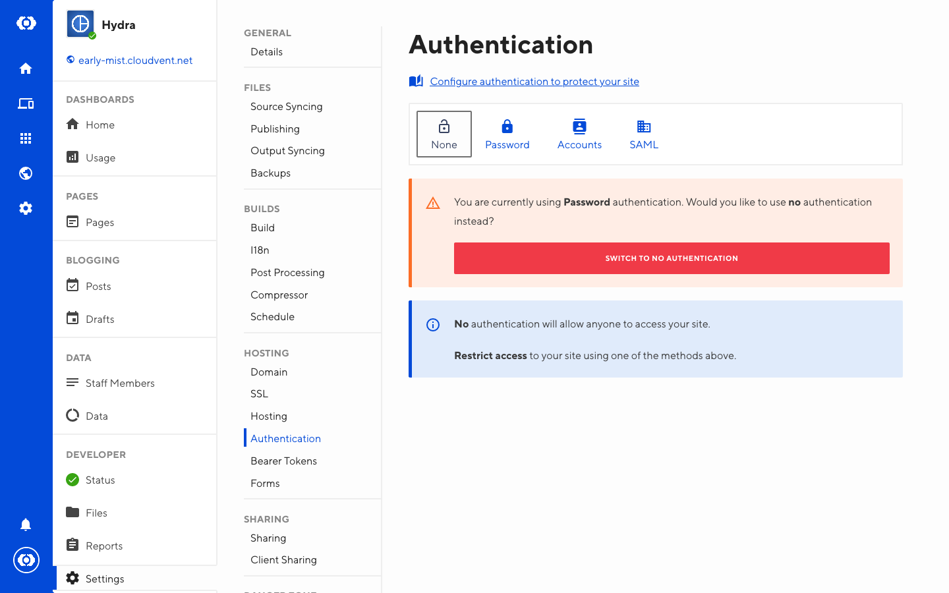Open Post Processing settings

click(287, 273)
